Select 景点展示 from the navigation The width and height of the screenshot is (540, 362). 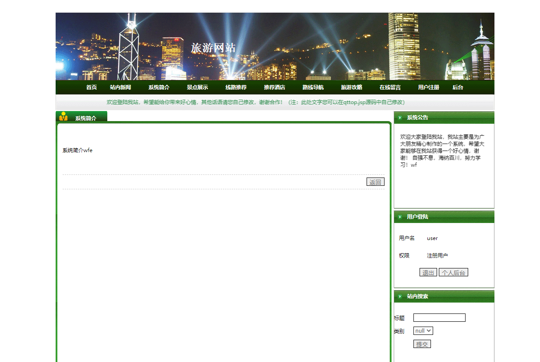(x=197, y=87)
